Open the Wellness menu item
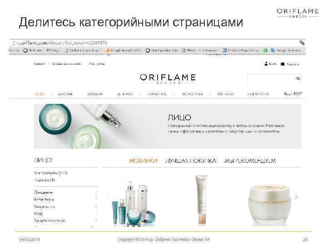 (225, 94)
